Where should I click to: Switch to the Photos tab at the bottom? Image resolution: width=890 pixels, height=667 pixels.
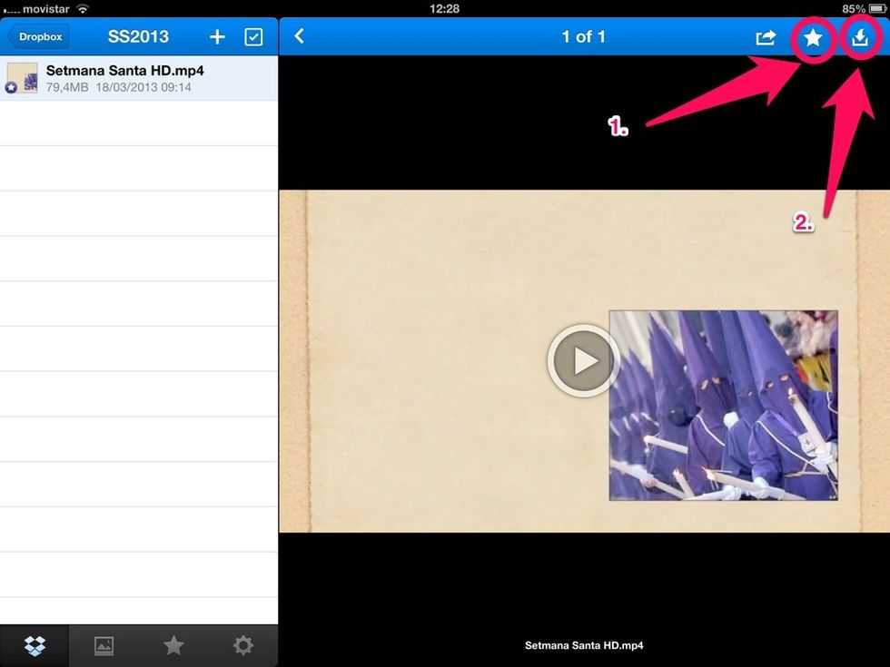[x=104, y=645]
